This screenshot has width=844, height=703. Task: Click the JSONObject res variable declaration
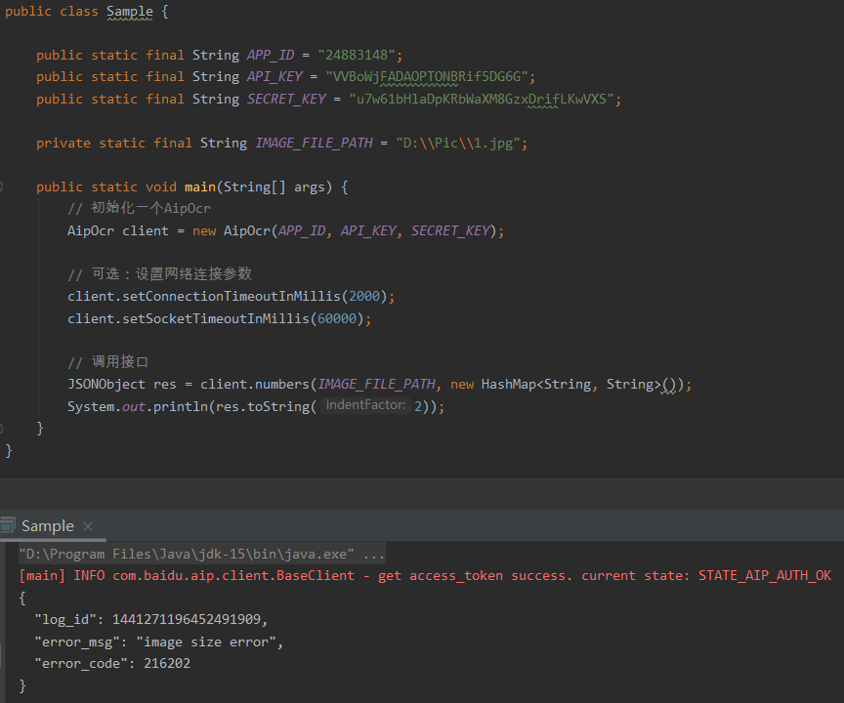tap(122, 385)
